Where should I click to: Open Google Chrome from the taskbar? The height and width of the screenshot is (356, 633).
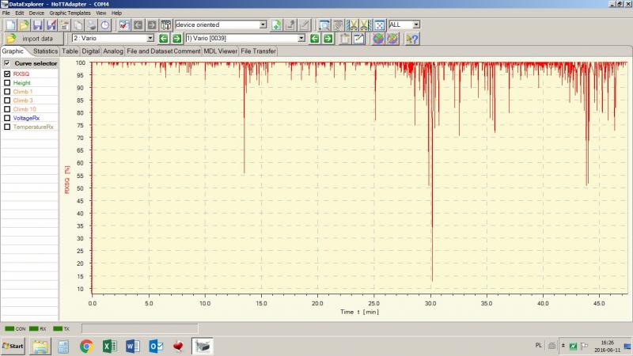86,346
